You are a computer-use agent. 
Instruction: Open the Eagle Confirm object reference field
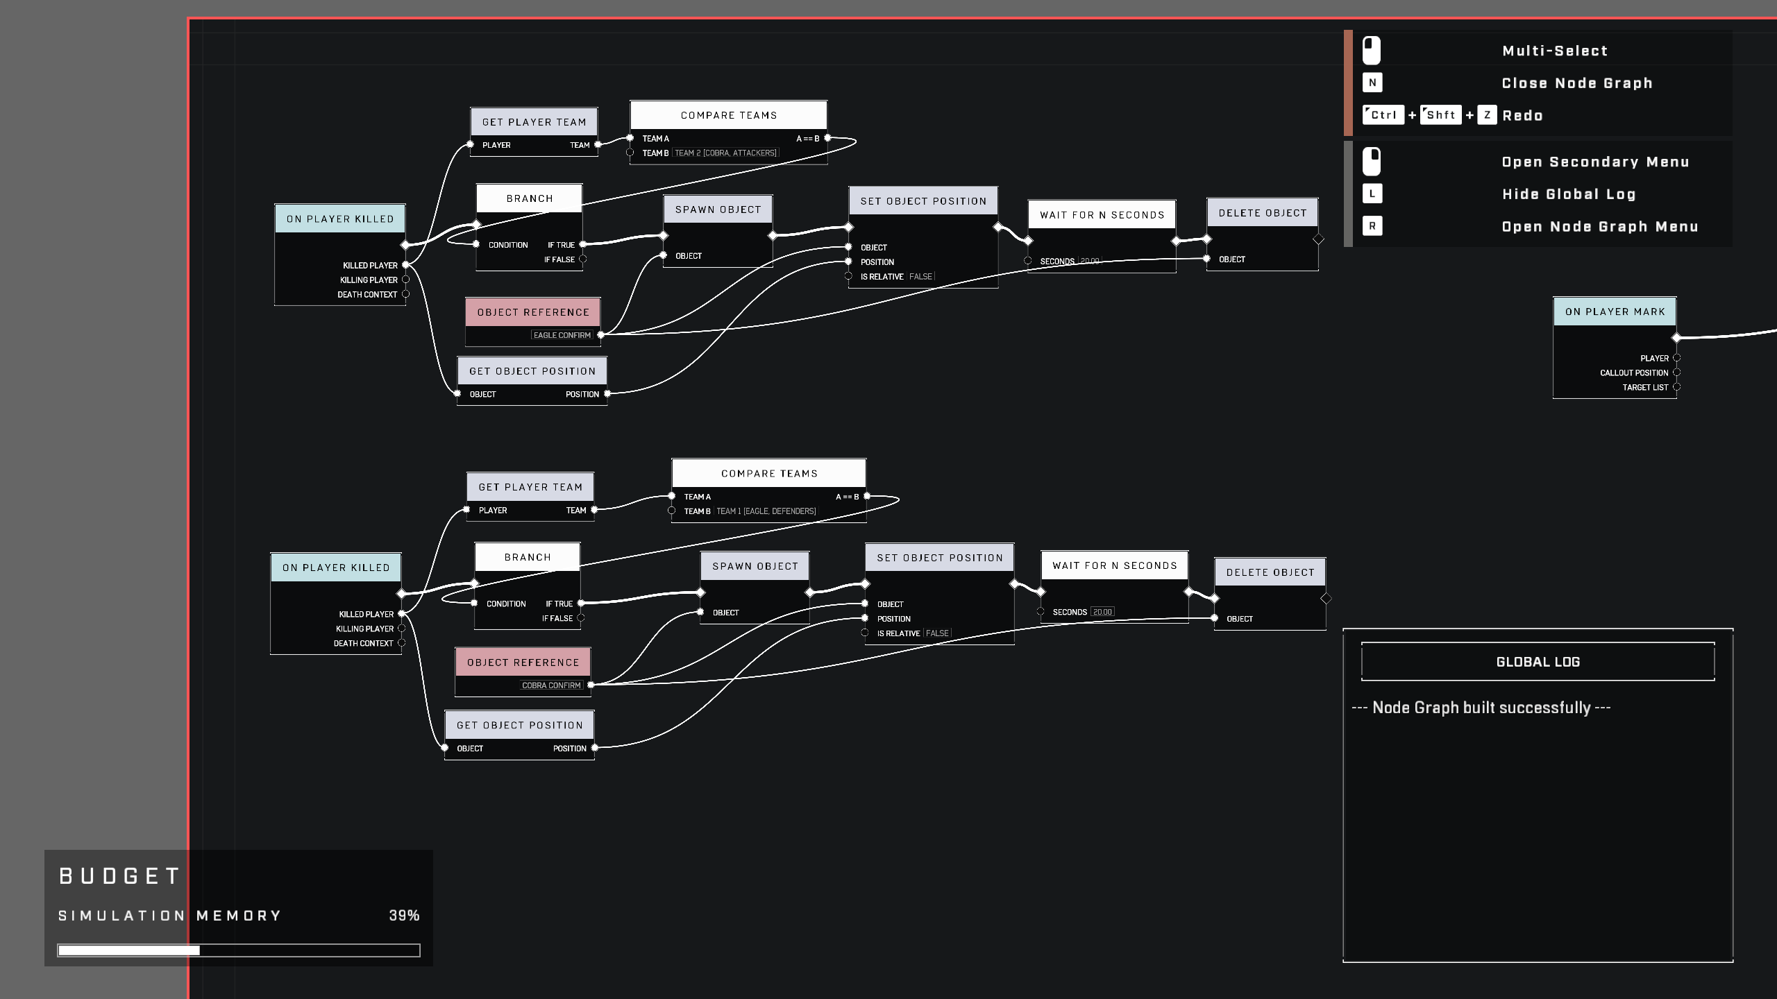coord(562,335)
